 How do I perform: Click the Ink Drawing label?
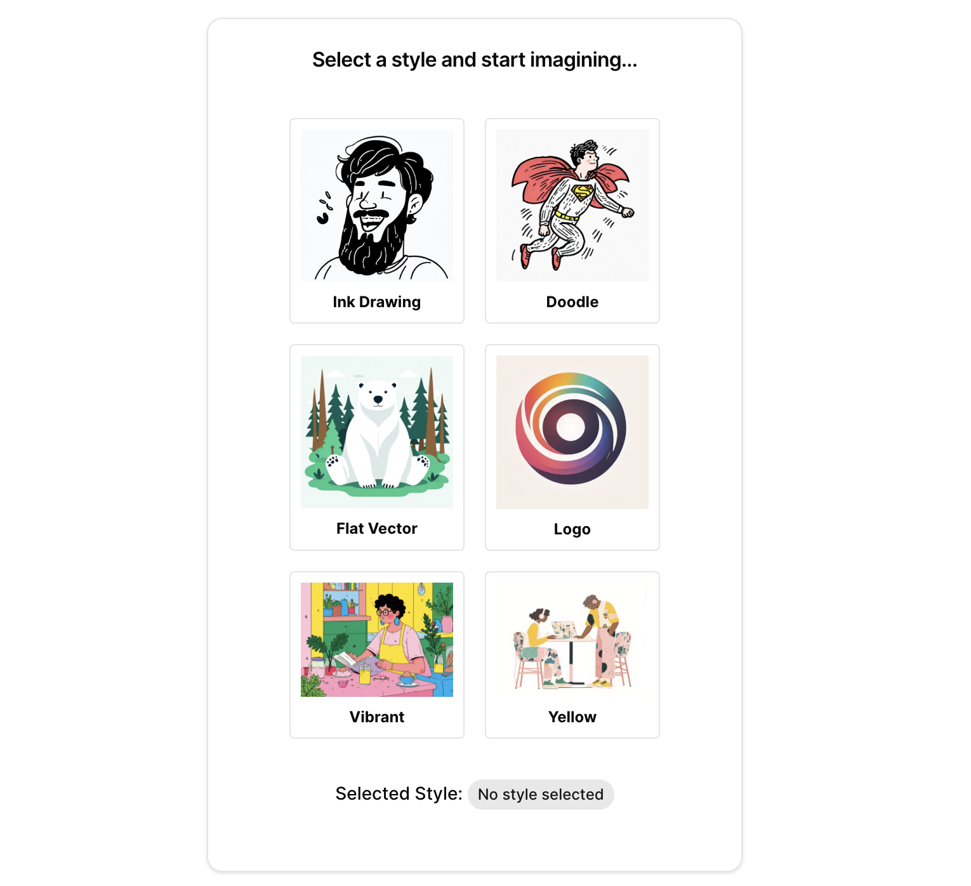click(x=377, y=302)
